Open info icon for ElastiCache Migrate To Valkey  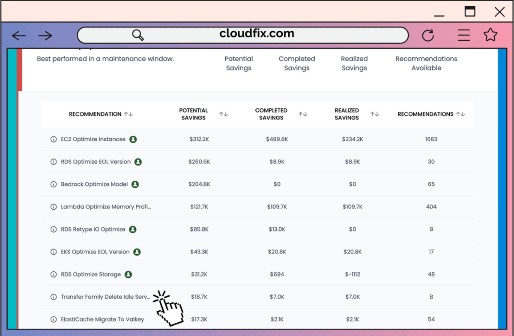[54, 319]
